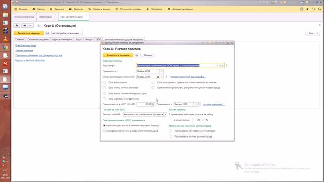
Task: Open the Администрирование section
Action: click(x=180, y=9)
